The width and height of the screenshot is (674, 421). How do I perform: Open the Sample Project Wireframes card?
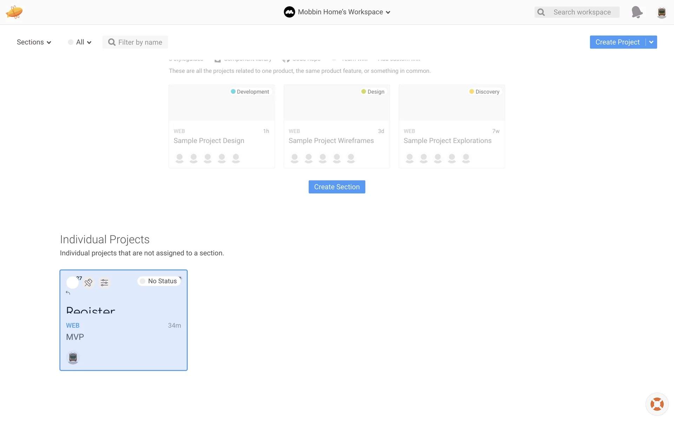[x=337, y=126]
